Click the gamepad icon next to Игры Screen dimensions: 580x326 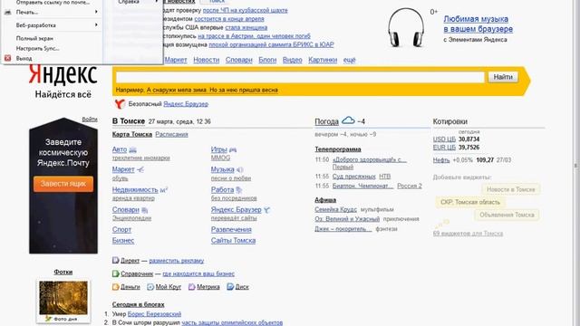point(233,149)
